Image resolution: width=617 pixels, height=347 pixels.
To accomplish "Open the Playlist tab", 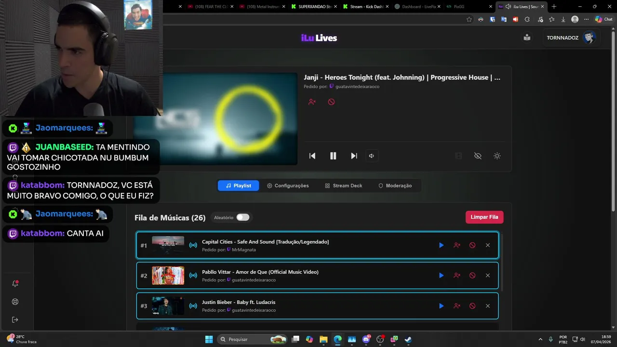I will (238, 186).
